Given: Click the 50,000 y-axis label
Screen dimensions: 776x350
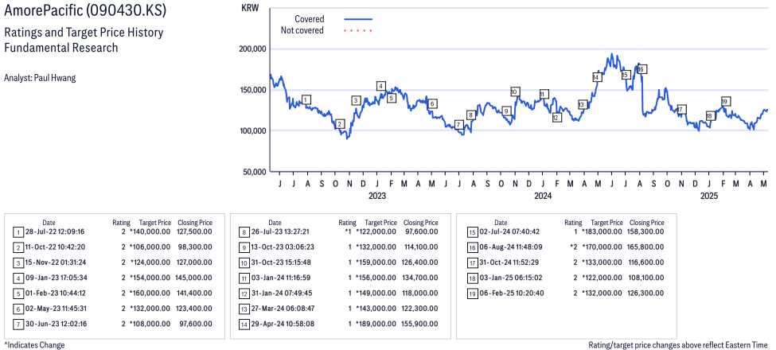Looking at the screenshot, I should pyautogui.click(x=255, y=172).
